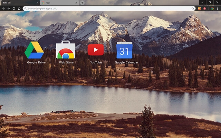Switch to the Apps tab

[x=59, y=3]
